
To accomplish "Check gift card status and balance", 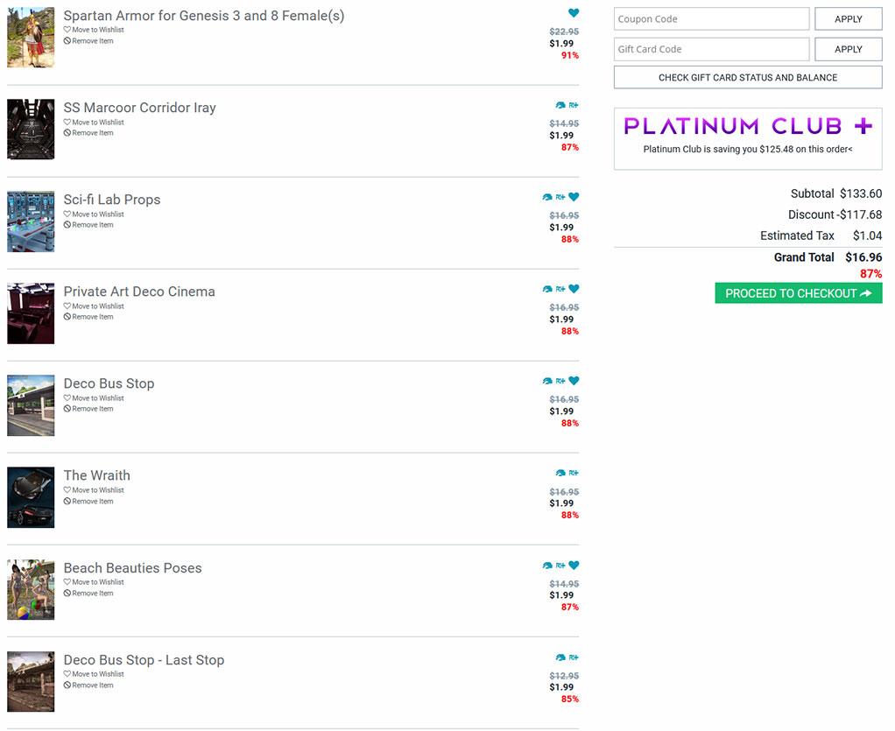I will pyautogui.click(x=747, y=78).
